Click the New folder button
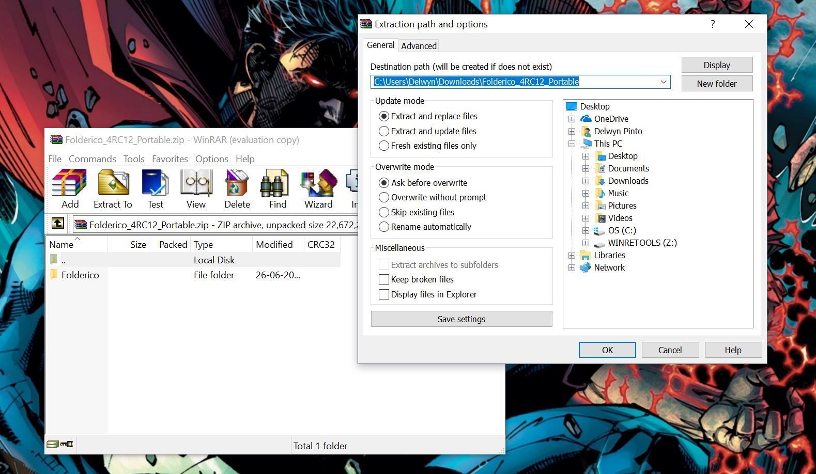Viewport: 816px width, 474px height. click(x=717, y=84)
